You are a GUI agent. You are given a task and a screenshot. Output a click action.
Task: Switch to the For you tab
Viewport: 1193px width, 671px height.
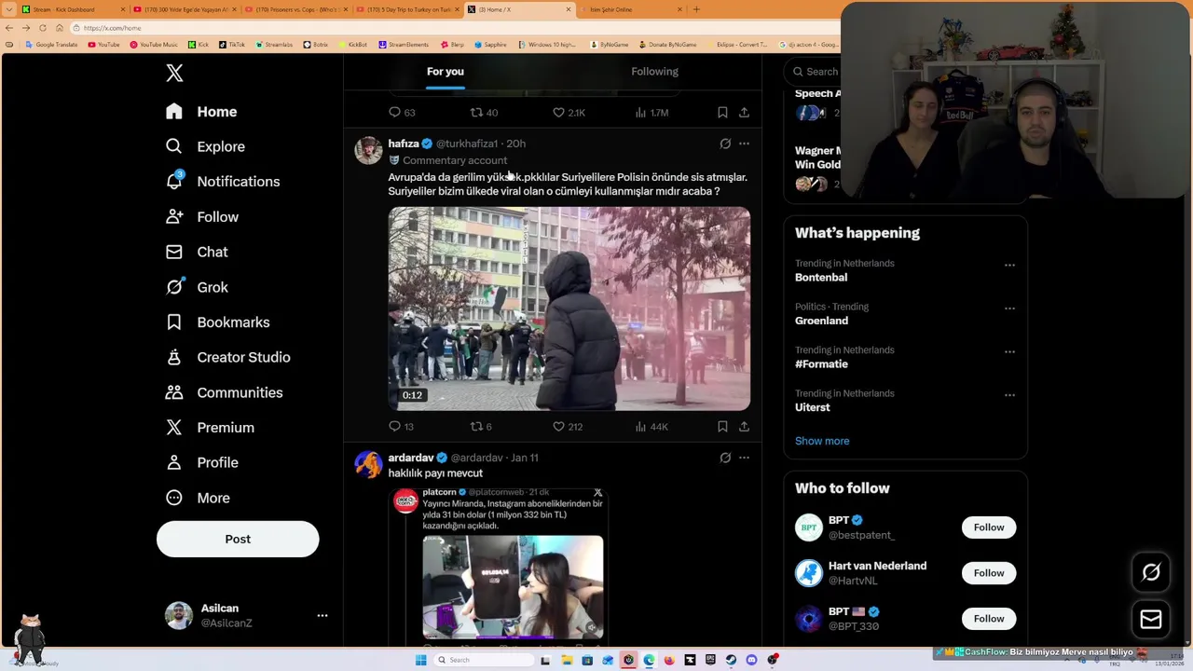445,72
